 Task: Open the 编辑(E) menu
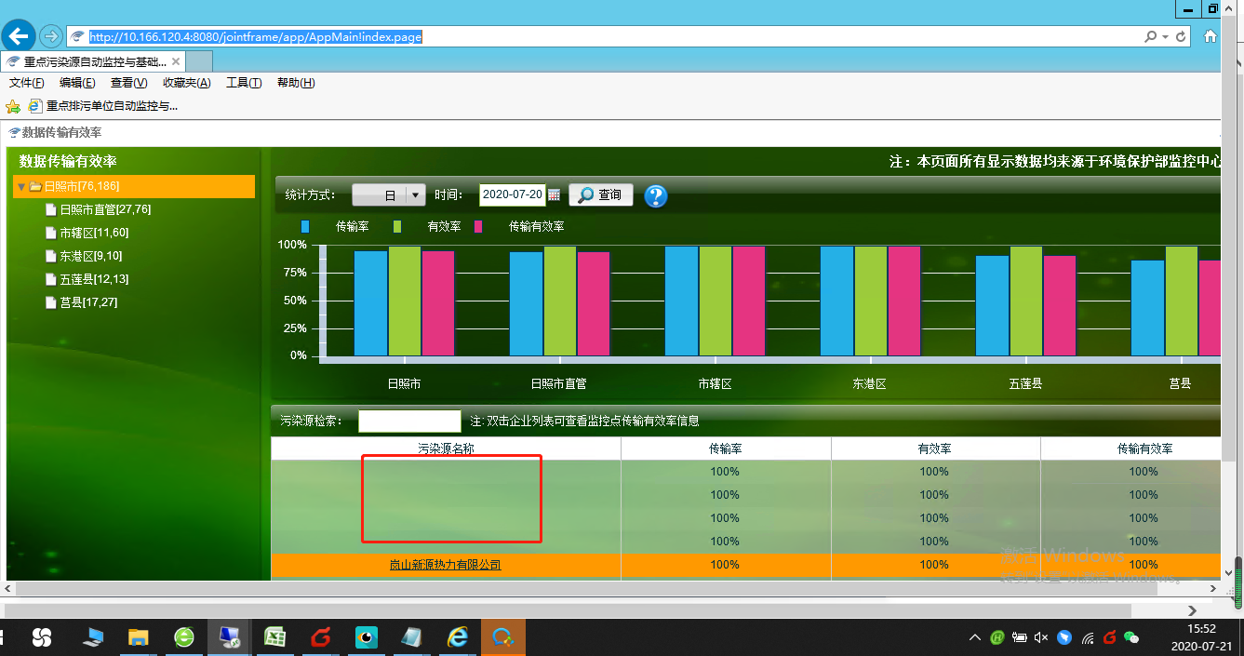point(77,83)
